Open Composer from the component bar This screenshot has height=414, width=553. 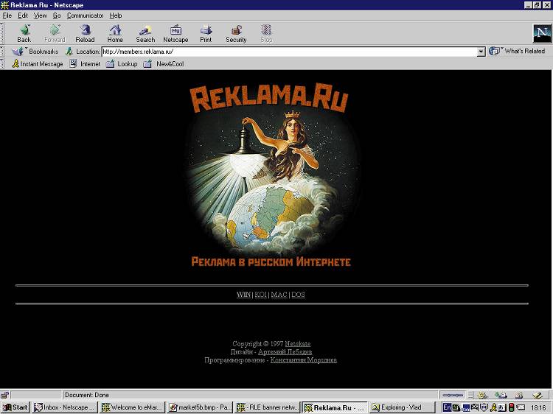click(x=537, y=395)
